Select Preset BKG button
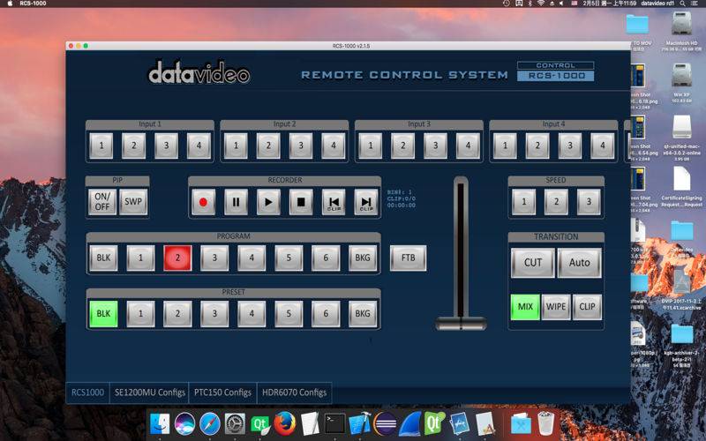This screenshot has height=441, width=706. click(x=363, y=314)
